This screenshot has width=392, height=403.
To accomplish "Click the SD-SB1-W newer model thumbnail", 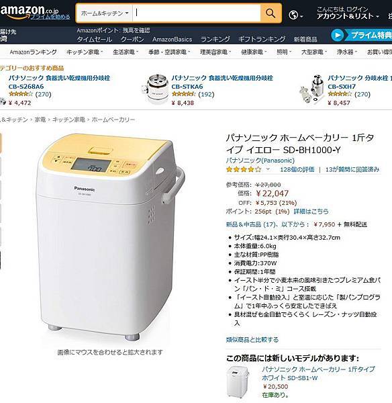I will click(x=238, y=382).
